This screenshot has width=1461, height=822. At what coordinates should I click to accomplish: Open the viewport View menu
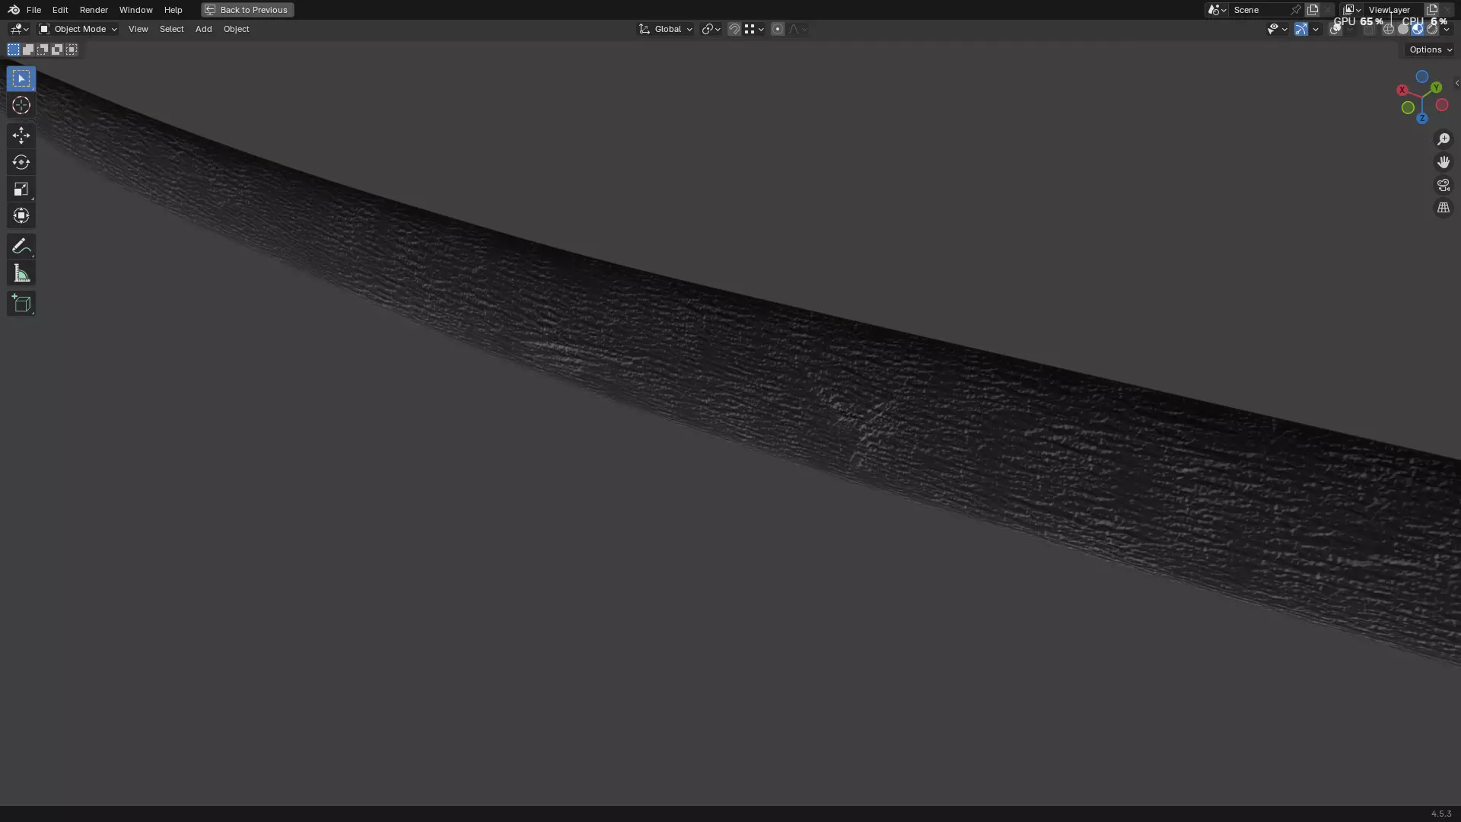click(x=138, y=29)
